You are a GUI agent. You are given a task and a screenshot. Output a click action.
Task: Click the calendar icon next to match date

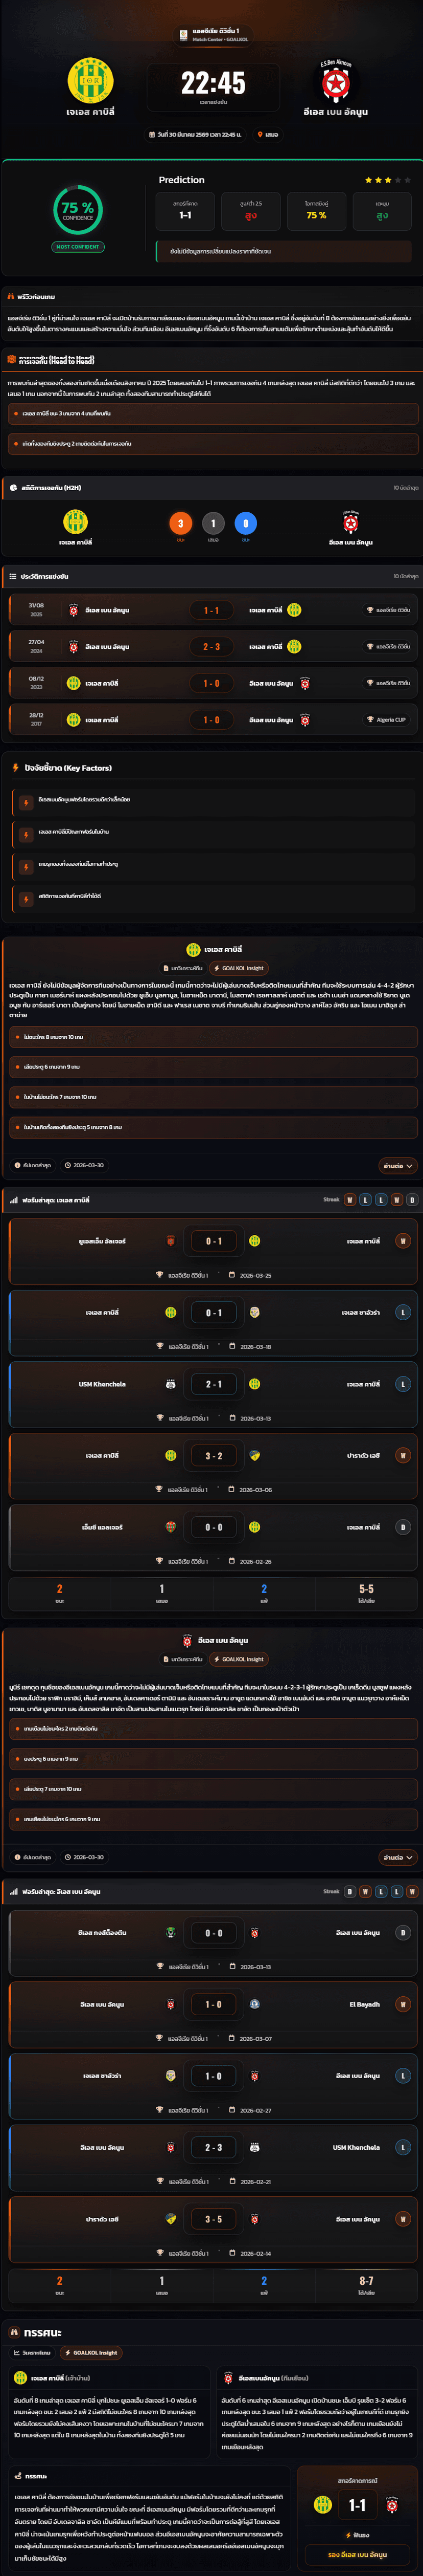point(153,134)
